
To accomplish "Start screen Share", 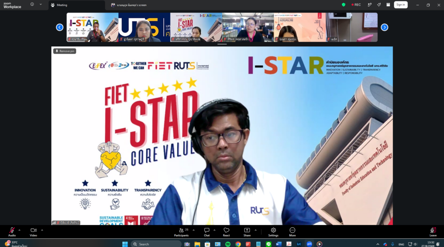I will coord(247,232).
